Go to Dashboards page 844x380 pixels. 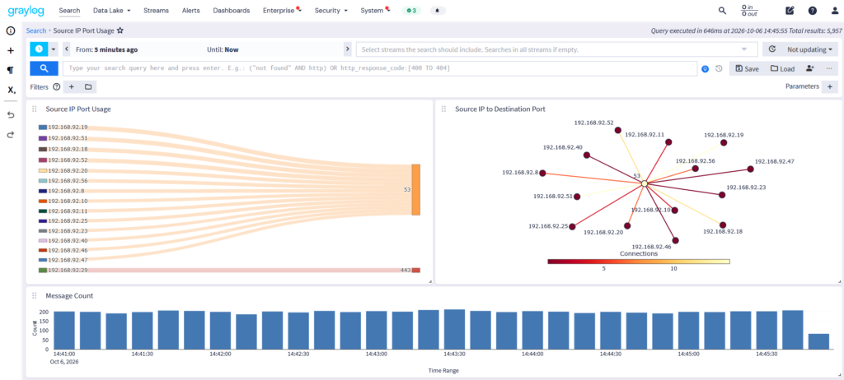pyautogui.click(x=232, y=10)
